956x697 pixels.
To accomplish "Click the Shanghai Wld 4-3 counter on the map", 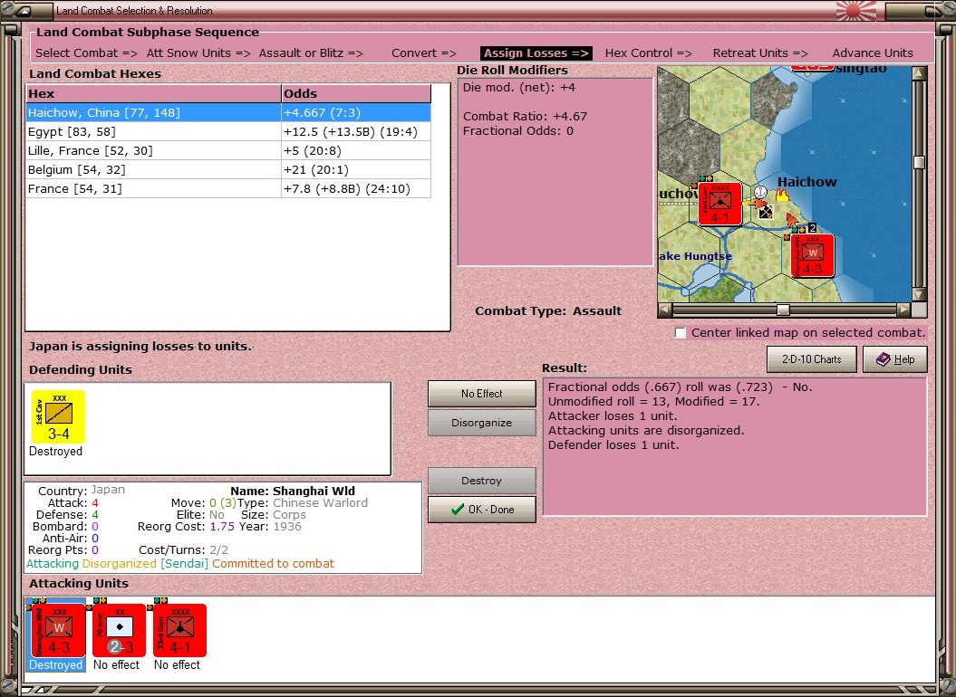I will coord(812,255).
